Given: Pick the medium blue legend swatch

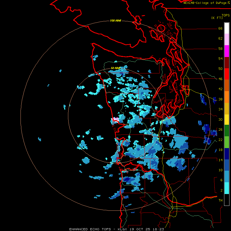Looking at the screenshot, I should tap(227, 165).
